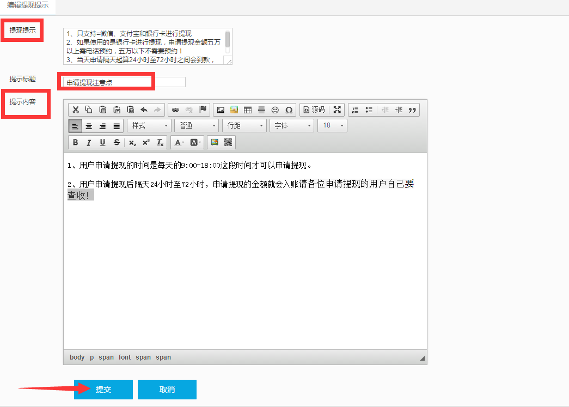The image size is (569, 407).
Task: Click the anchor flag icon
Action: [x=203, y=110]
